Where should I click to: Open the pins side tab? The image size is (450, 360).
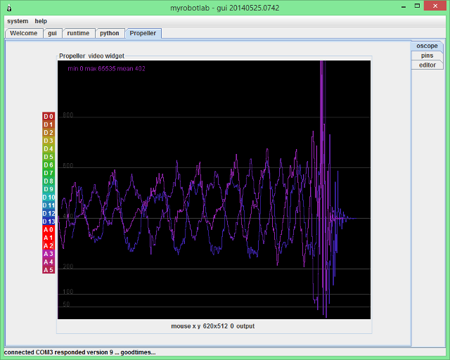click(x=427, y=56)
